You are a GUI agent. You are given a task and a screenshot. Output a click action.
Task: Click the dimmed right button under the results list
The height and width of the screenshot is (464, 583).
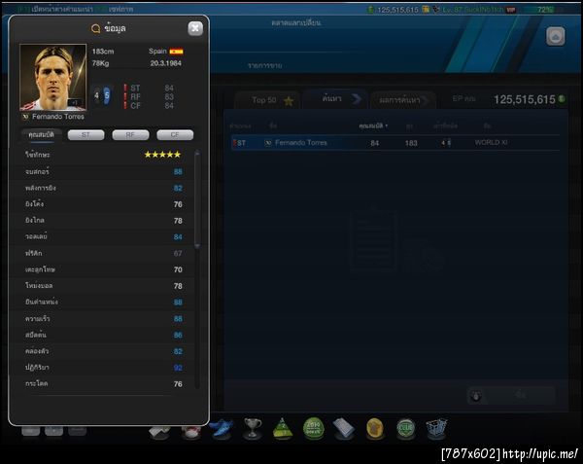(521, 395)
